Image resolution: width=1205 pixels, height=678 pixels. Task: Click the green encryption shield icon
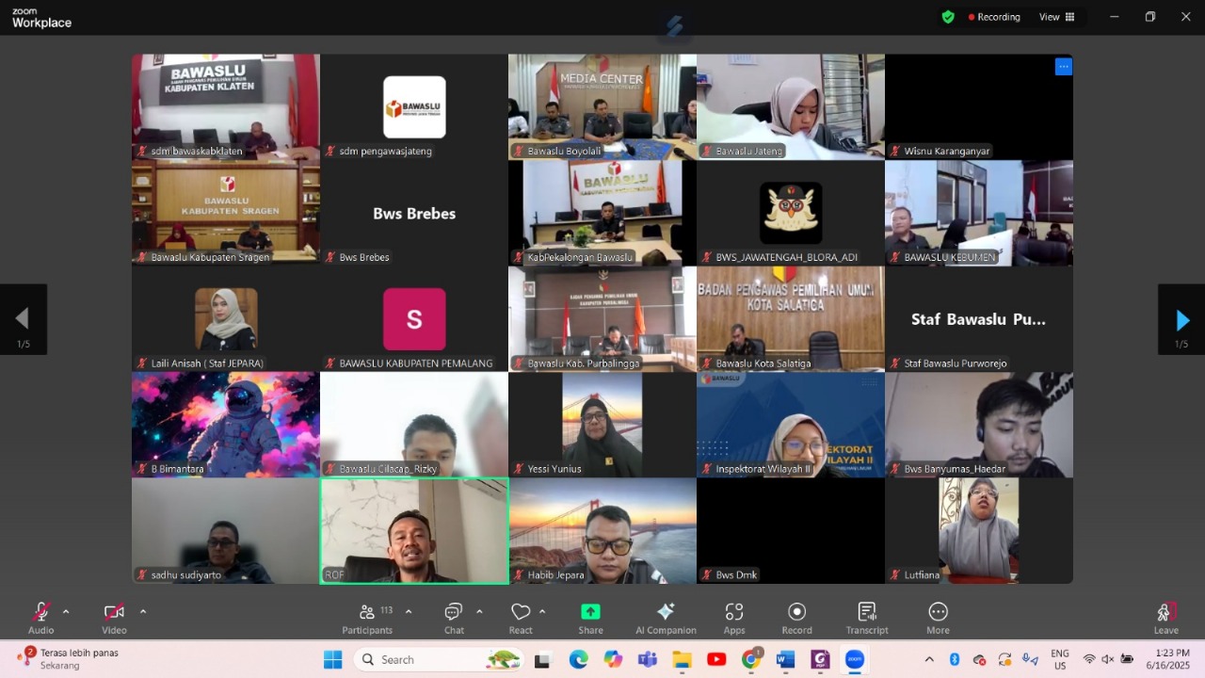948,17
